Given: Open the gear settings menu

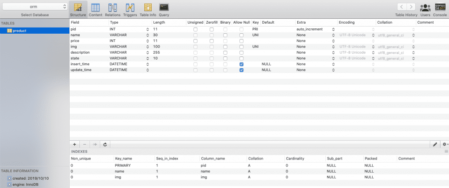Looking at the screenshot, I should tap(445, 145).
